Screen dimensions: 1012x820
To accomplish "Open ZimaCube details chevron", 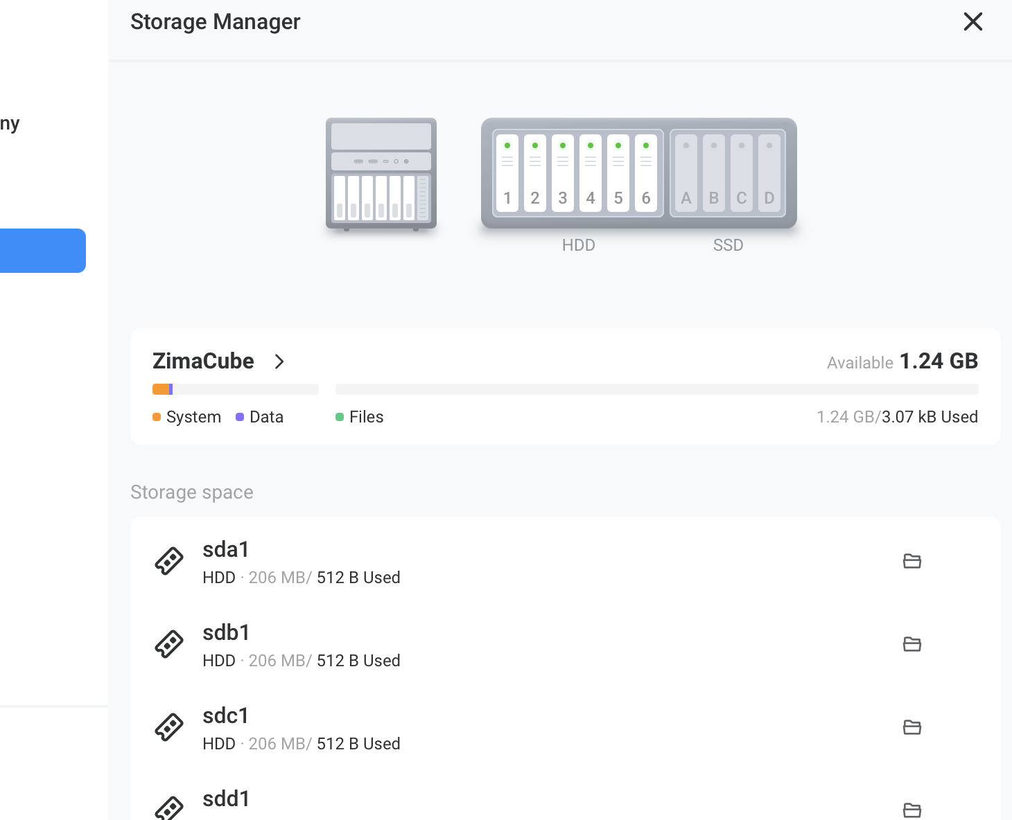I will click(279, 362).
